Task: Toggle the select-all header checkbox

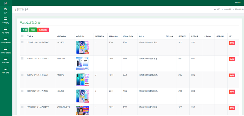Action: click(23, 36)
